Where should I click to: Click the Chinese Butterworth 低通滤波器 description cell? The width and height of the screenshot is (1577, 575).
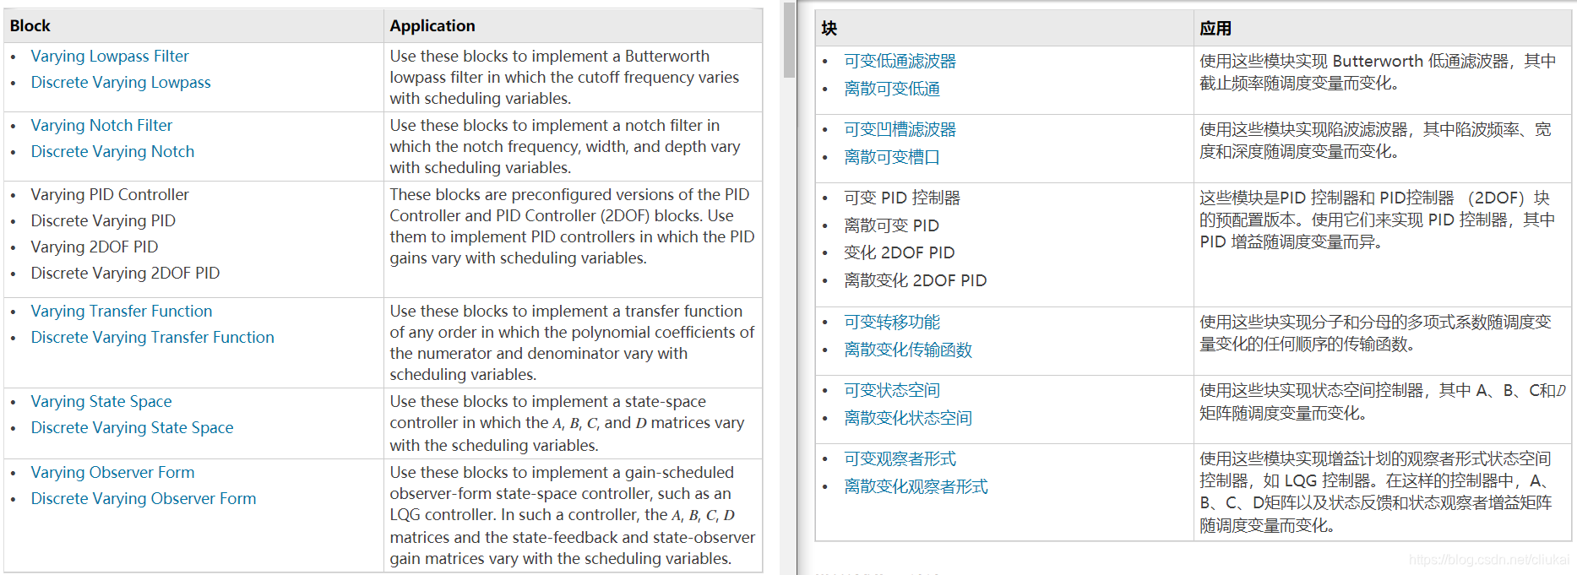pyautogui.click(x=1383, y=80)
